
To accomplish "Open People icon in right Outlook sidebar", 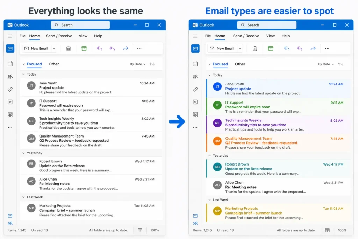I will point(195,77).
